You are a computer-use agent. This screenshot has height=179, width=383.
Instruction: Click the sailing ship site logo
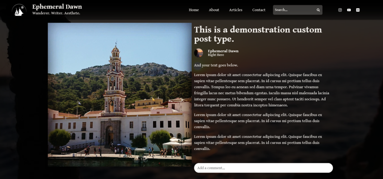click(x=19, y=10)
